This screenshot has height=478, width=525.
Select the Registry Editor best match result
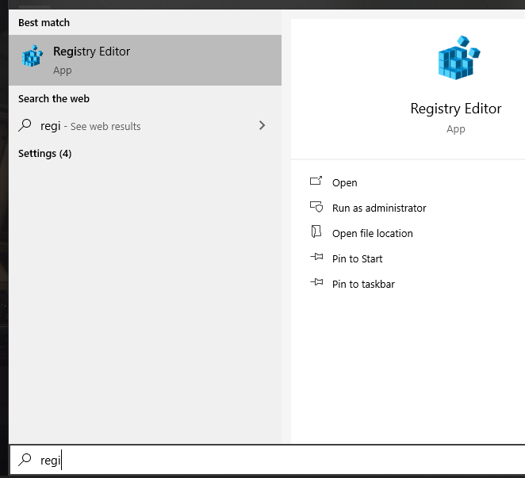145,60
